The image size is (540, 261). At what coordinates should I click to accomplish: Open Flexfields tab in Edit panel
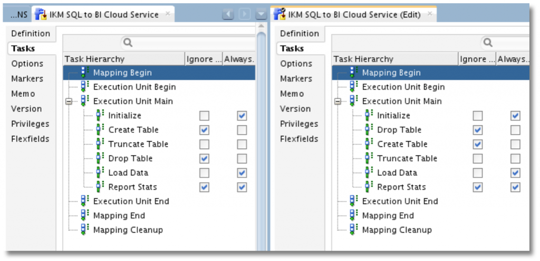click(x=299, y=139)
